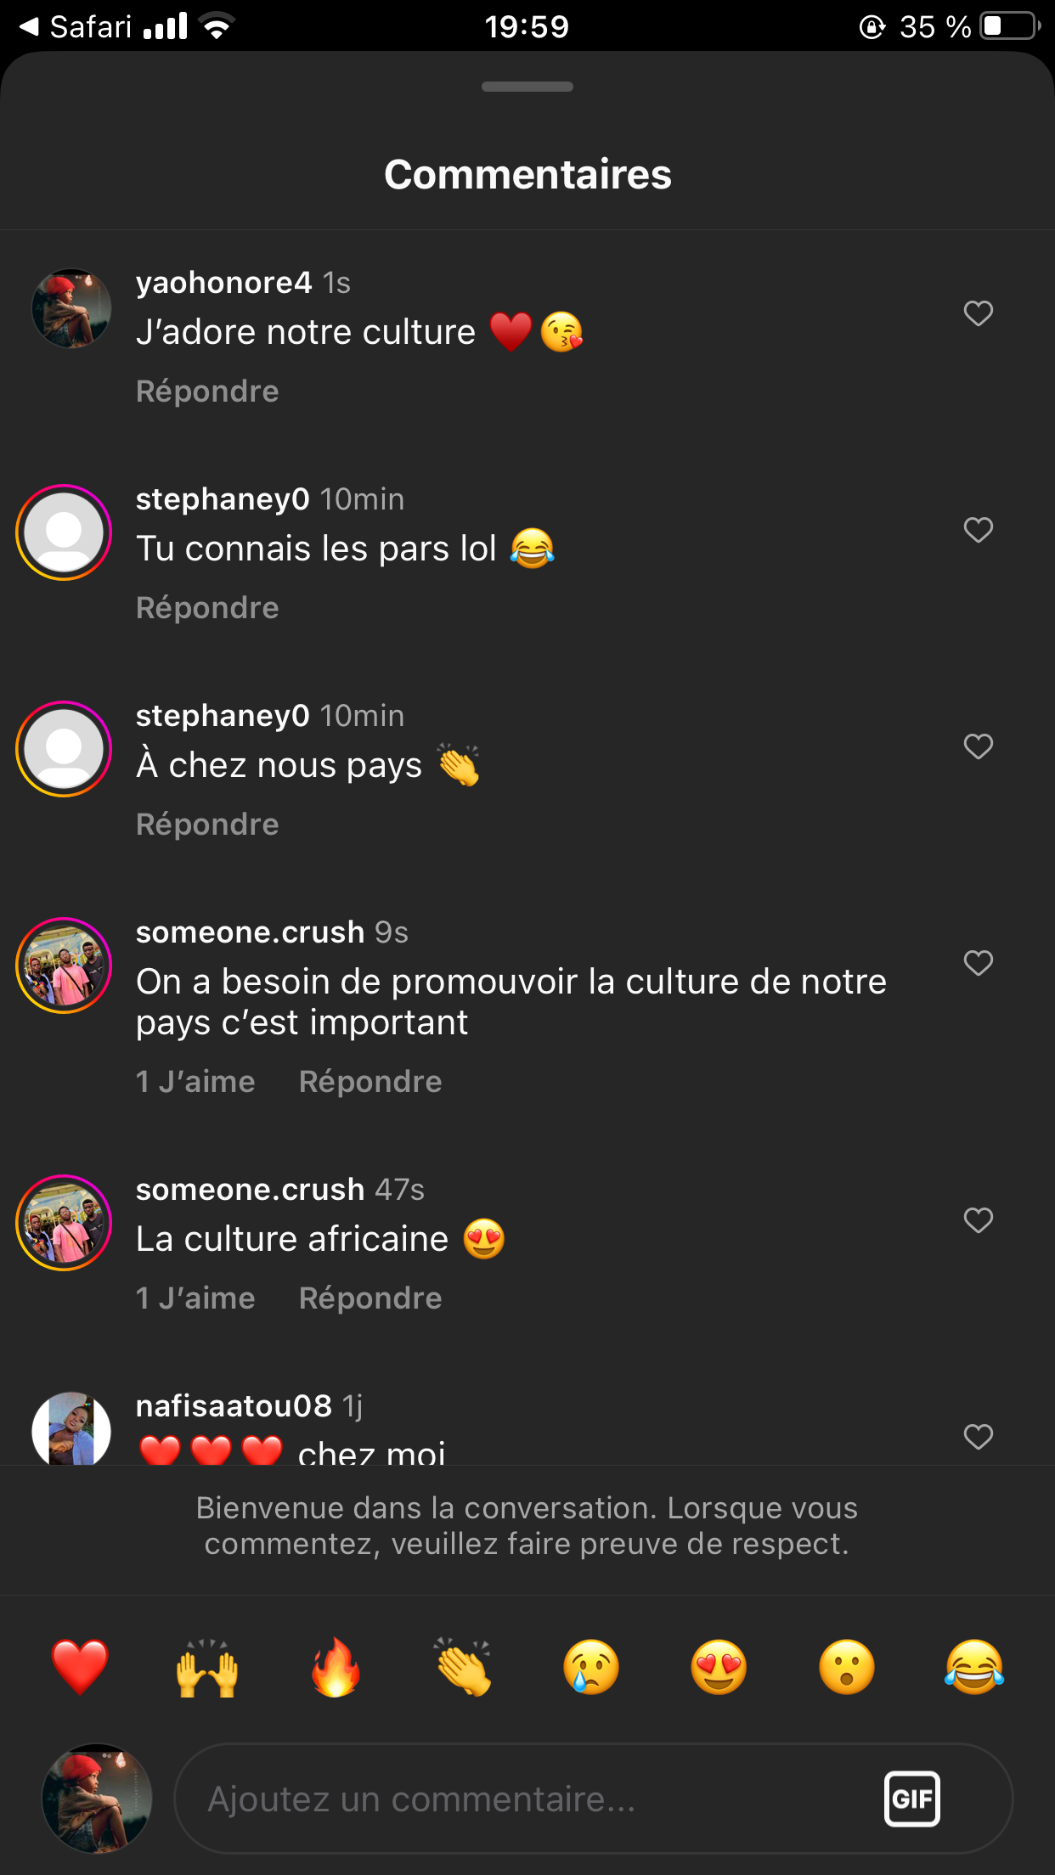
Task: Reply to "À chez nous pays" comment
Action: [x=207, y=825]
